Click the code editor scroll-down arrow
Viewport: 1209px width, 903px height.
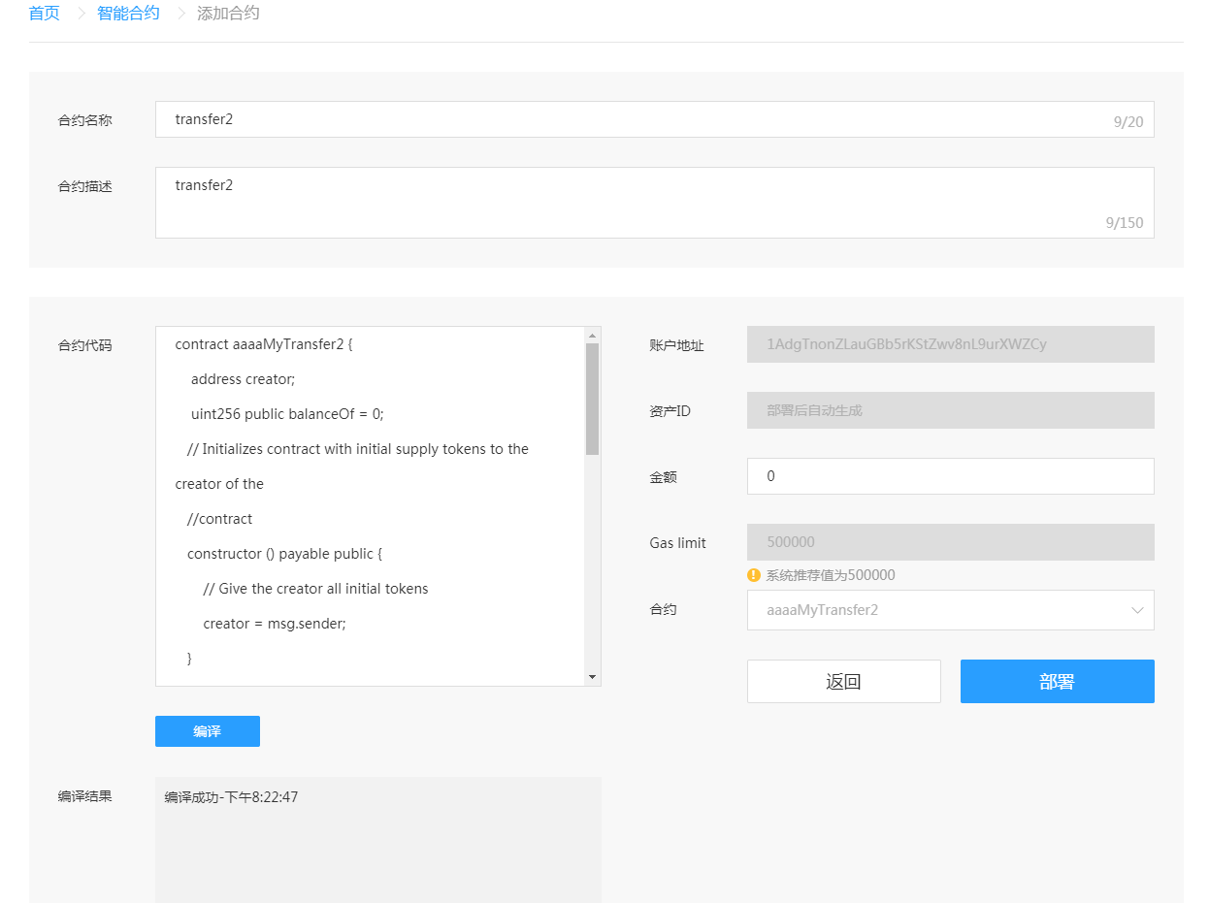(x=592, y=677)
